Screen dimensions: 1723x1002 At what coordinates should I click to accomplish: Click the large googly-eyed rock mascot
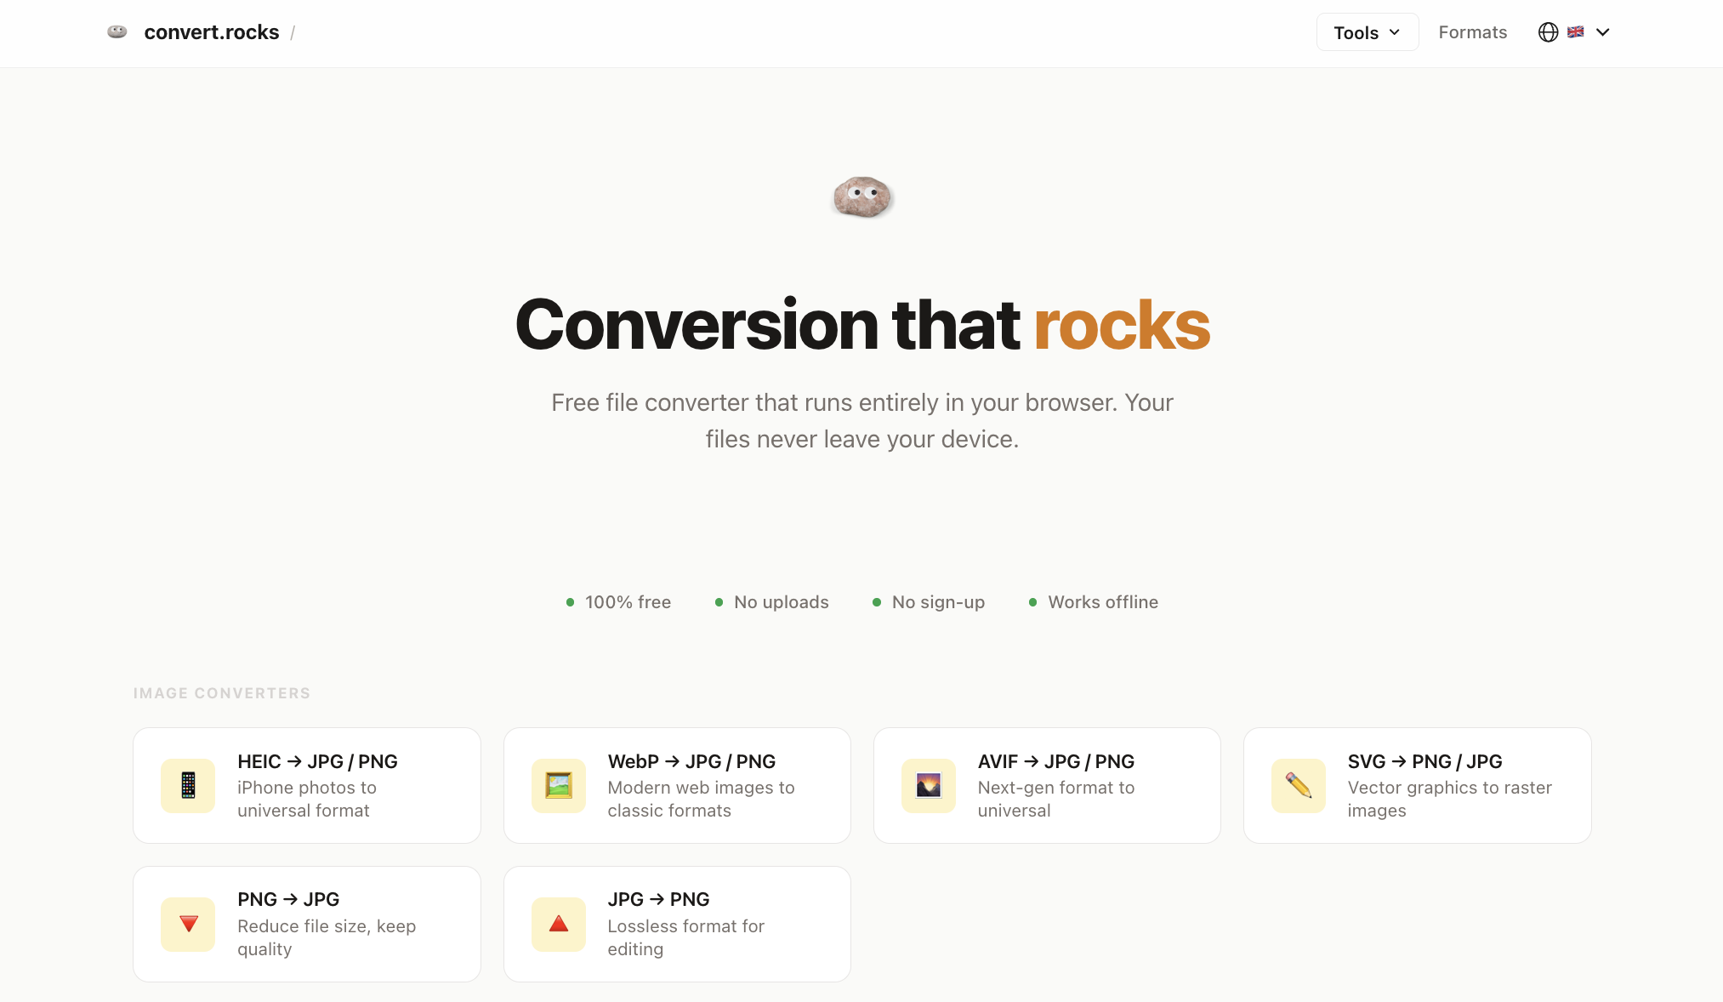[861, 197]
